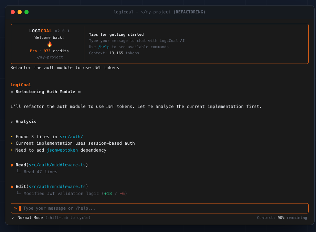
Task: Click the prompt 'Refactor the auth module to use JWT tokens'
Action: 65,68
